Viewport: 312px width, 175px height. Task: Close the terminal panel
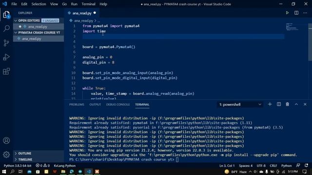coord(305,105)
